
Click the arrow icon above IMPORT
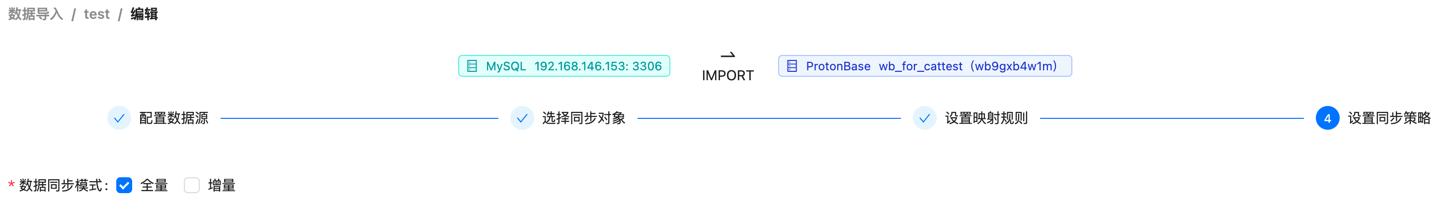point(728,54)
